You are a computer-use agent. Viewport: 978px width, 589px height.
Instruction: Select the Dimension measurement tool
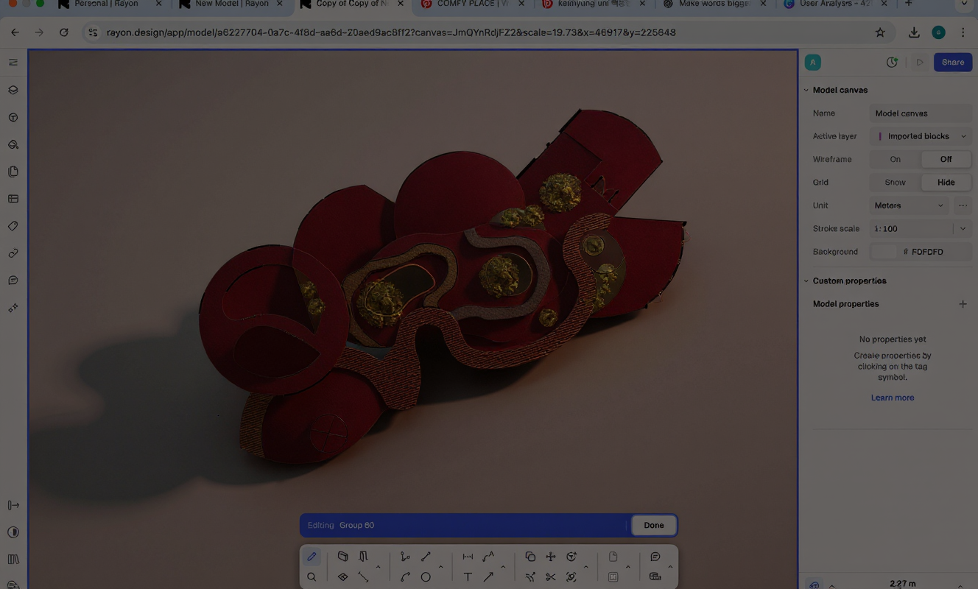tap(468, 557)
